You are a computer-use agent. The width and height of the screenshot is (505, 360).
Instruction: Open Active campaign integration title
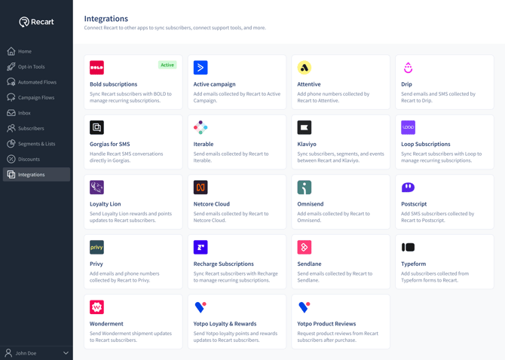tap(215, 84)
